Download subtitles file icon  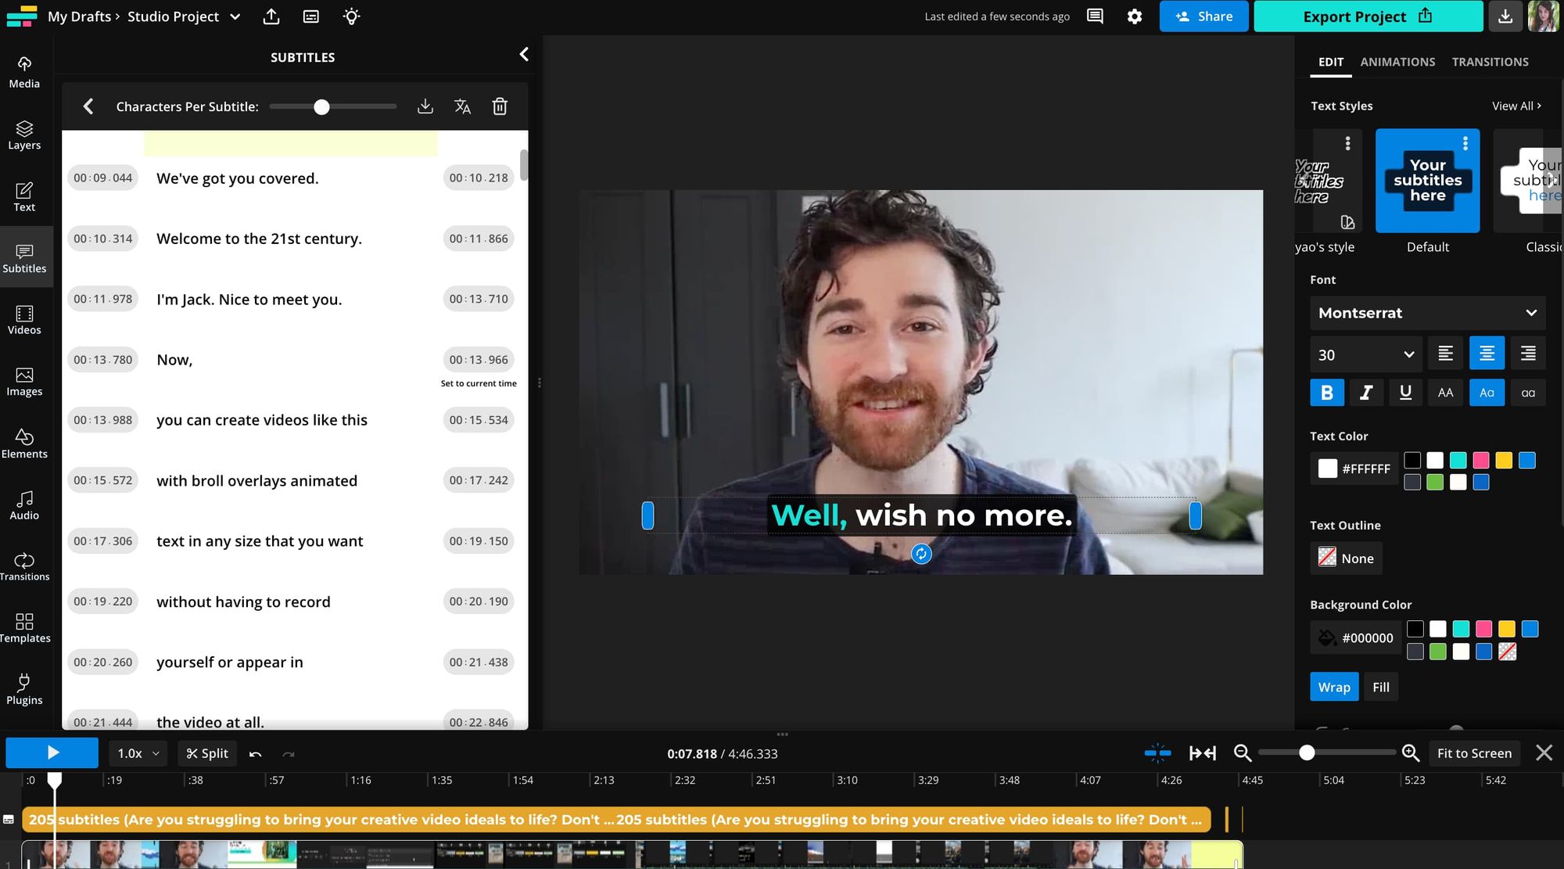(425, 106)
